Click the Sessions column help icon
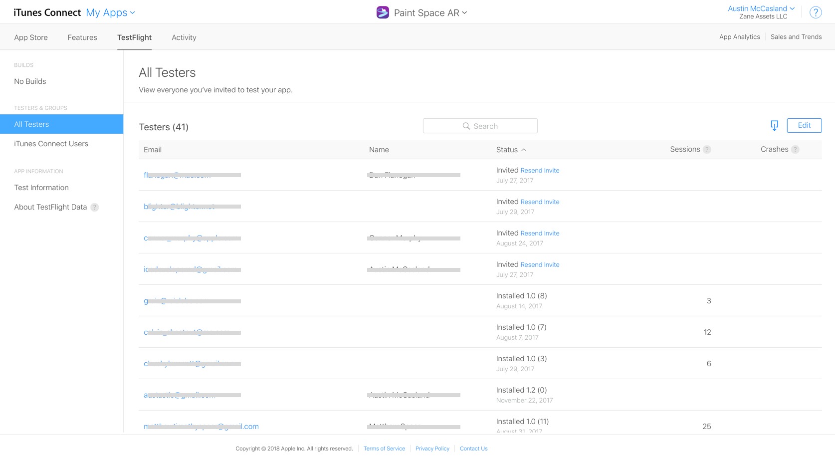The height and width of the screenshot is (463, 835). click(707, 150)
